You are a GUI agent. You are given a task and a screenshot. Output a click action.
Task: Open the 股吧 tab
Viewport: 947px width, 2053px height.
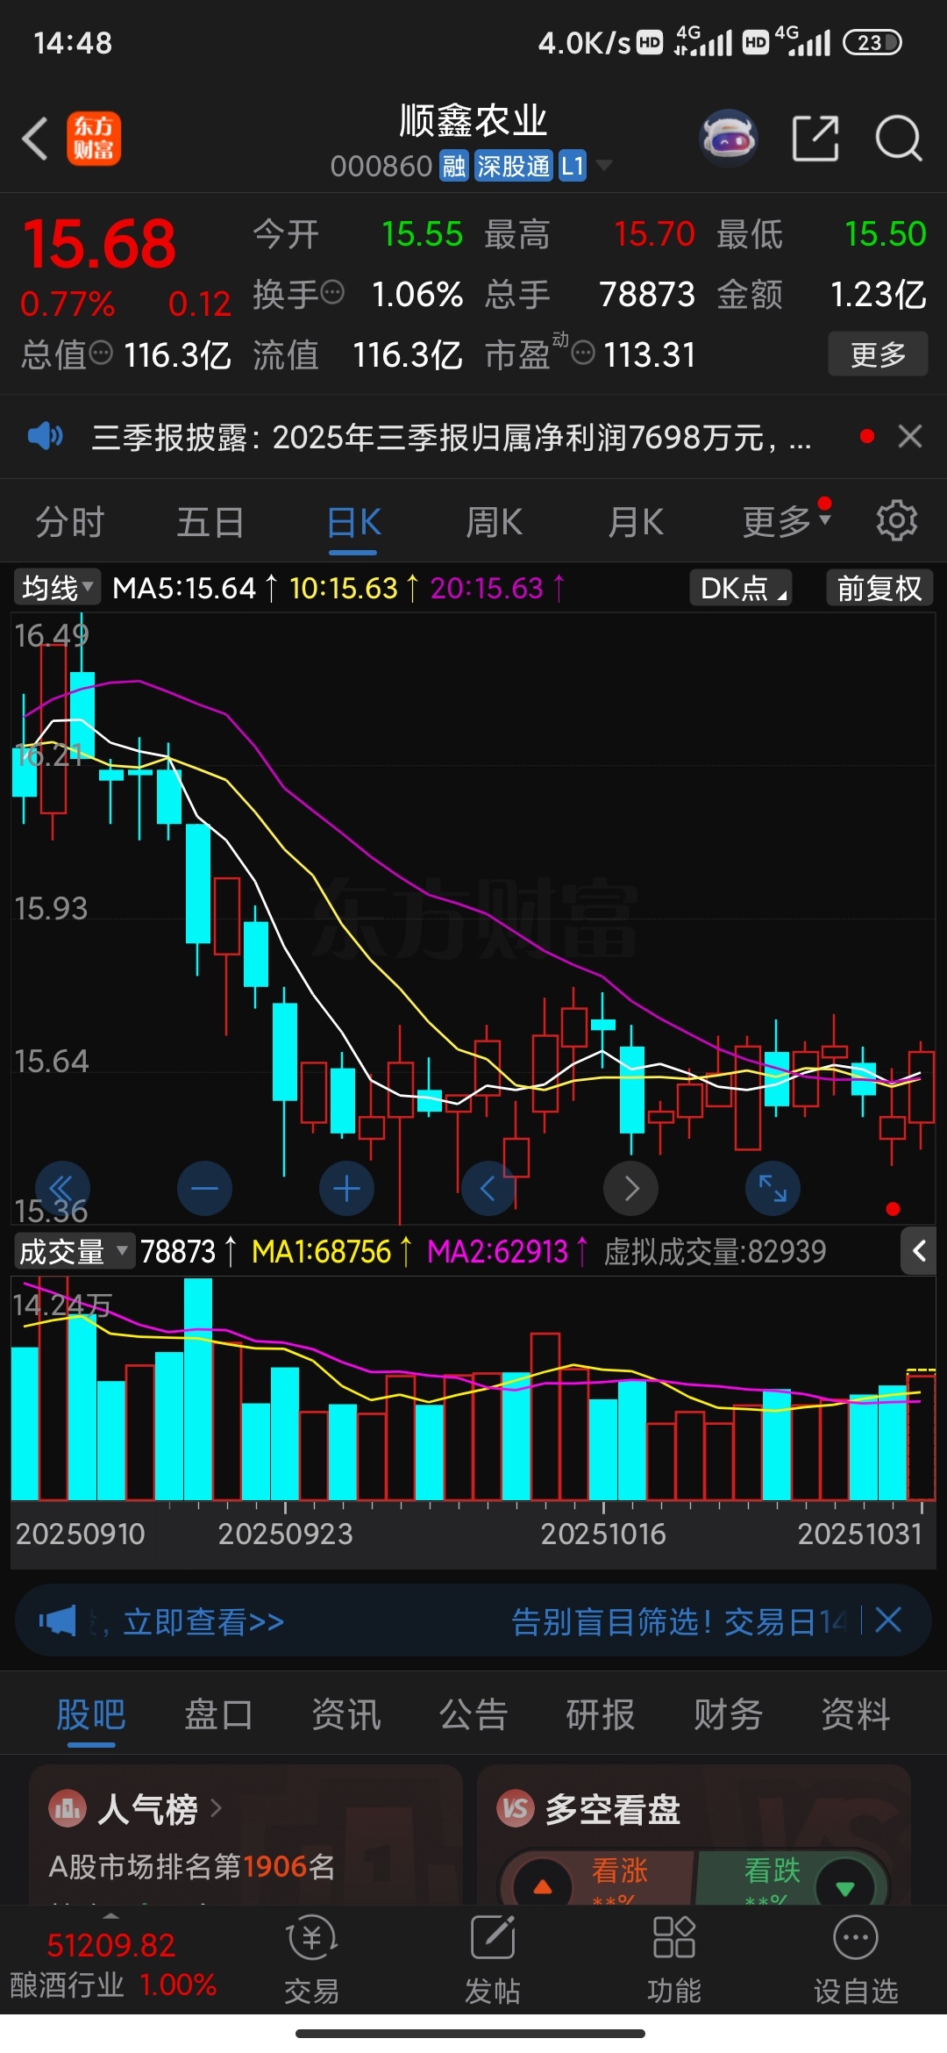tap(91, 1714)
